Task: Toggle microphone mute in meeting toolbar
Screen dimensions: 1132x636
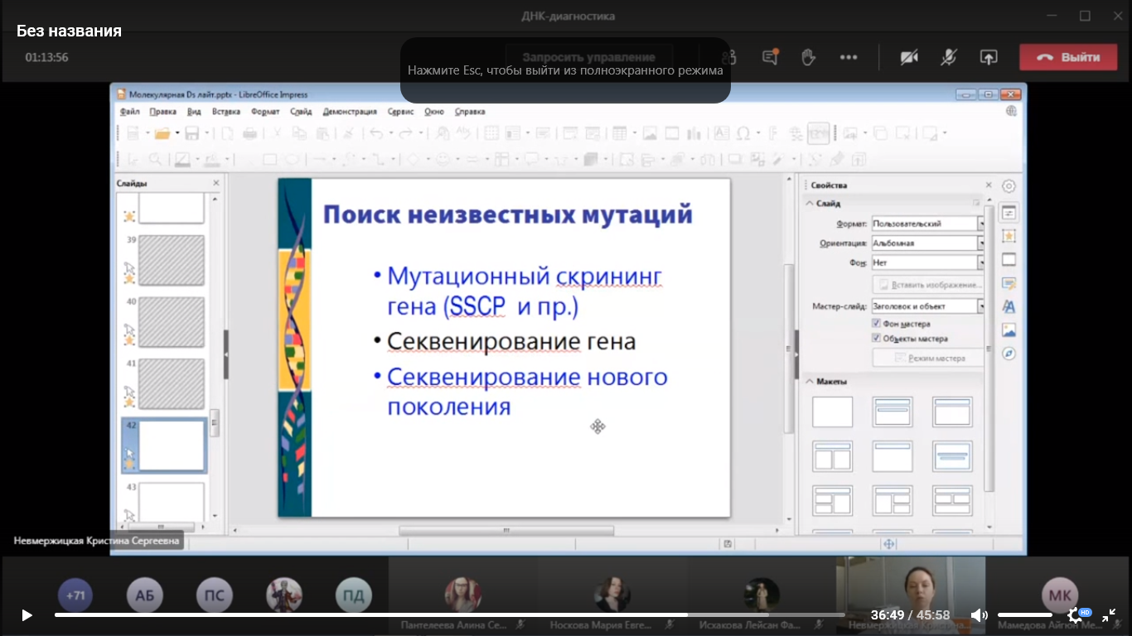Action: pos(949,57)
